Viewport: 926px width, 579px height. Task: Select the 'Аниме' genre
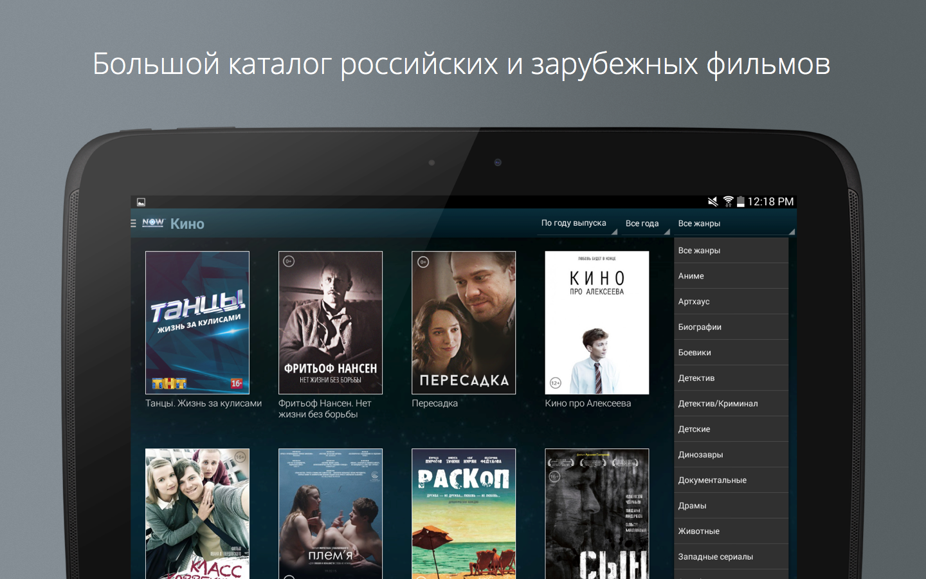731,276
